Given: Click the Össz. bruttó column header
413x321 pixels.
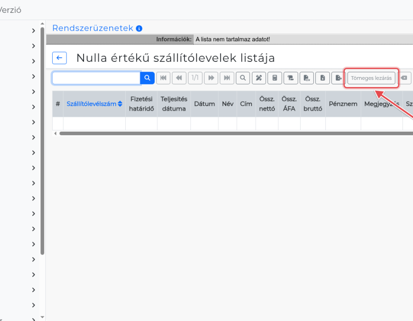Looking at the screenshot, I should coord(313,104).
